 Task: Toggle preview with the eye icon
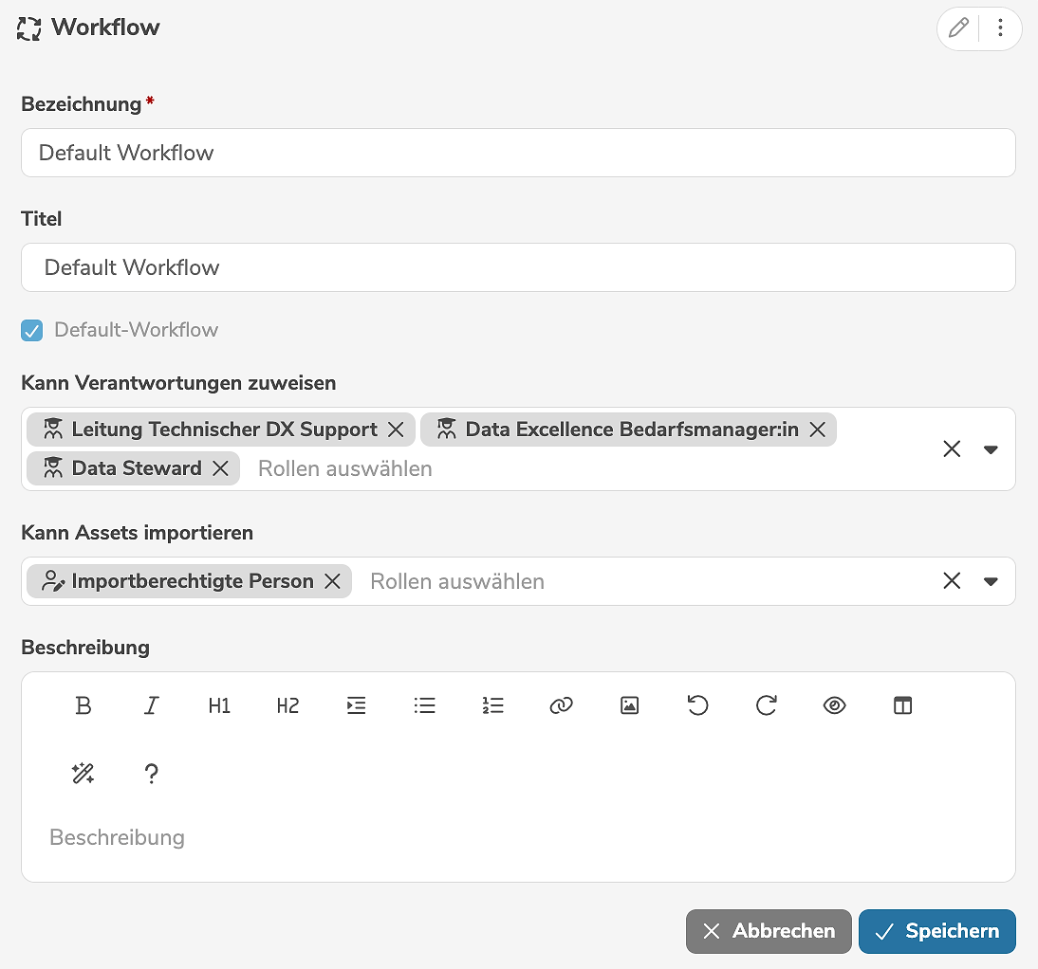pyautogui.click(x=834, y=705)
